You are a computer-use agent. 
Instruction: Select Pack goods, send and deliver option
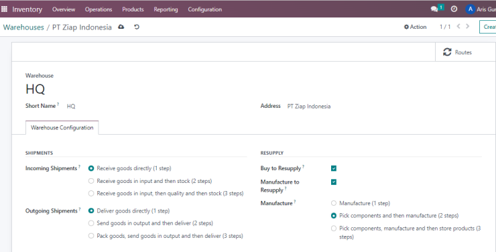tap(91, 236)
